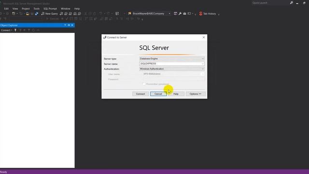Click the New Project toolbar icon
This screenshot has height=174, width=309.
pyautogui.click(x=14, y=14)
